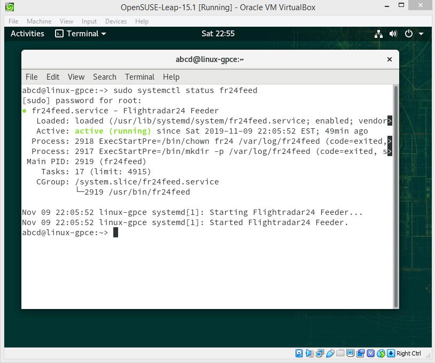Viewport: 435px width, 363px height.
Task: Click 'fr24feed.service - Flightradar24 Feeder' line
Action: [125, 111]
